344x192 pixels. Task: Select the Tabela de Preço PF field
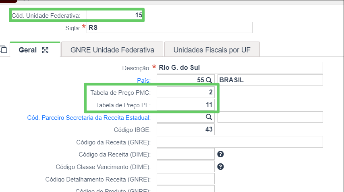click(186, 104)
